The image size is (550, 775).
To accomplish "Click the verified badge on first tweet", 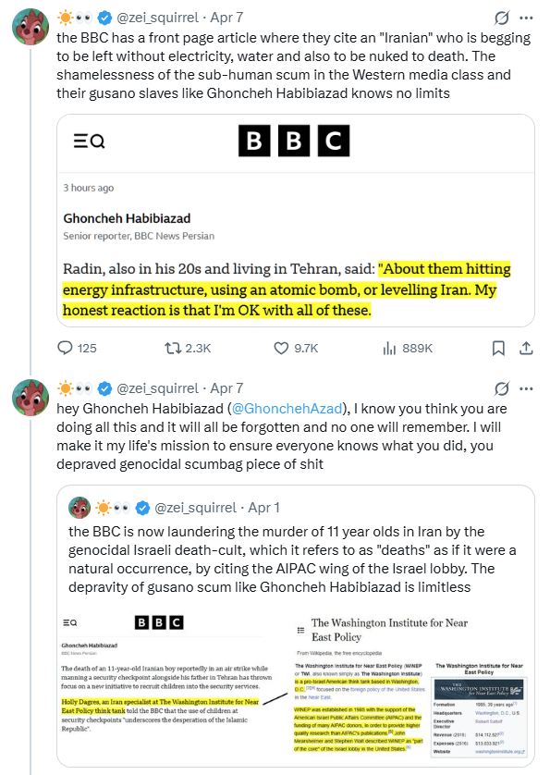I will pos(104,18).
